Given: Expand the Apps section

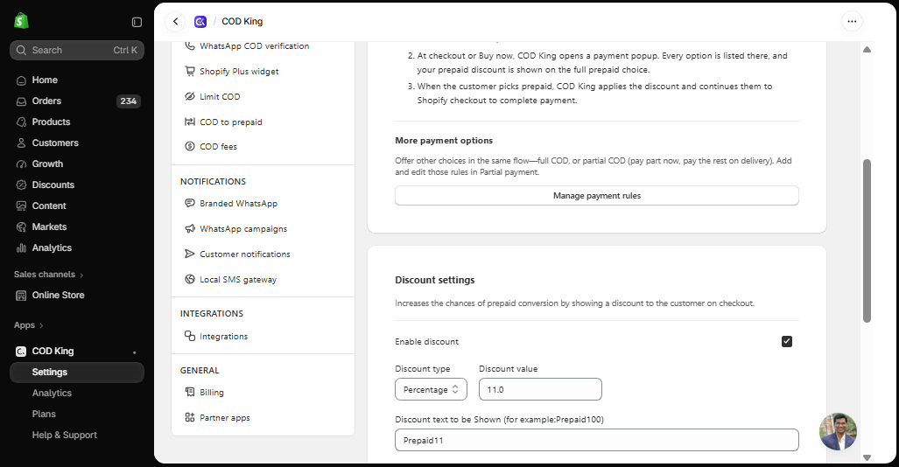Looking at the screenshot, I should pos(29,325).
